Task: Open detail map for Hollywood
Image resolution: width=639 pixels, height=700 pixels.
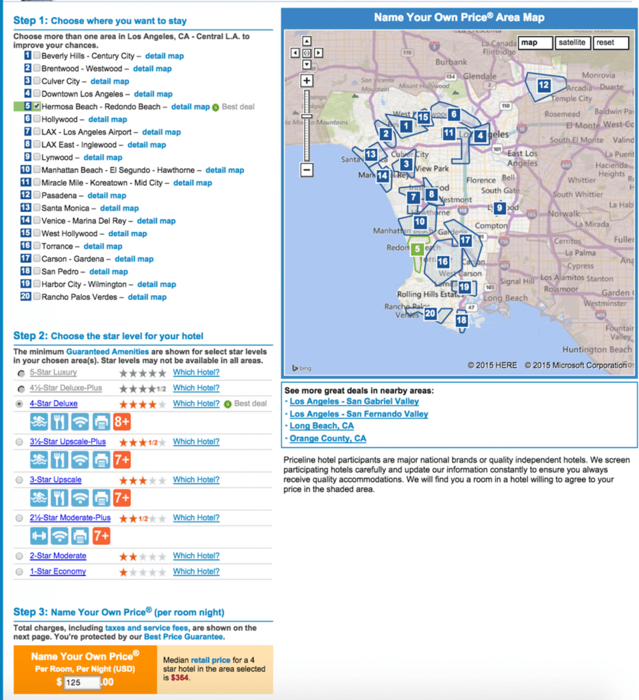Action: click(108, 119)
